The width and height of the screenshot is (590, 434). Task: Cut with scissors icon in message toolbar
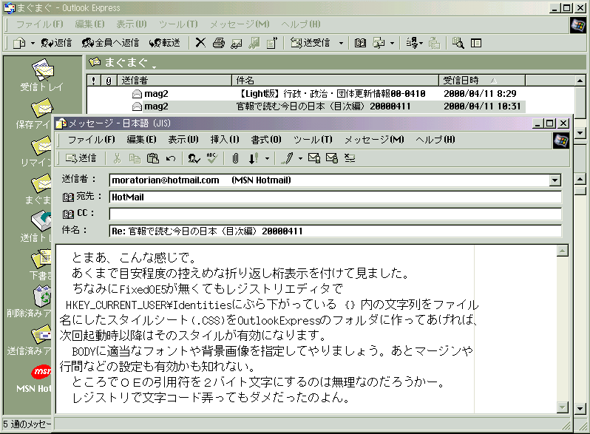pos(117,158)
